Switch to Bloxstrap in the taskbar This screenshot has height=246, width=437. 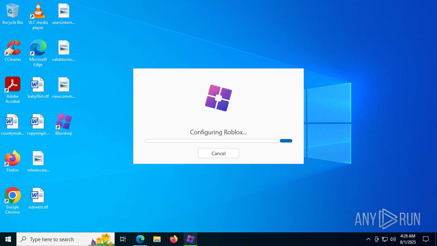[191, 239]
